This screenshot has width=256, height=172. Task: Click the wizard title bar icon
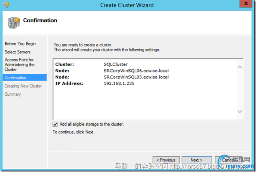click(6, 5)
